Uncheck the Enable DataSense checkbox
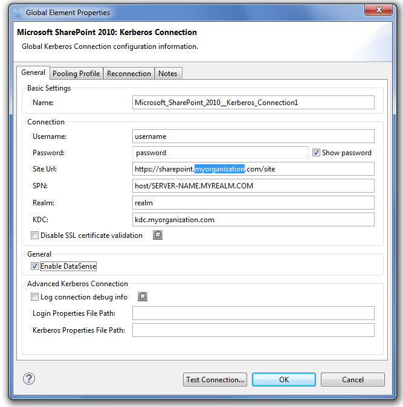 pyautogui.click(x=34, y=266)
